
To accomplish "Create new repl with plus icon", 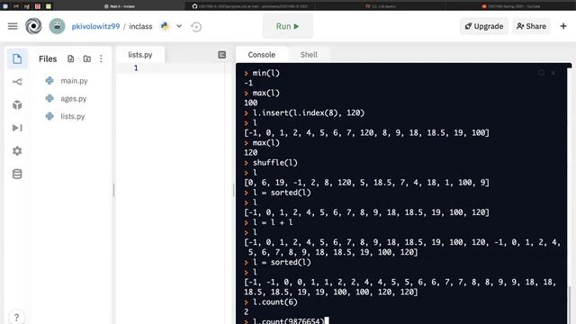I will [x=563, y=26].
